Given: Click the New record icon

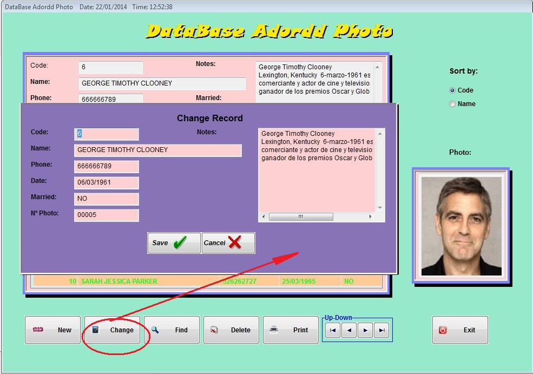Looking at the screenshot, I should click(37, 330).
